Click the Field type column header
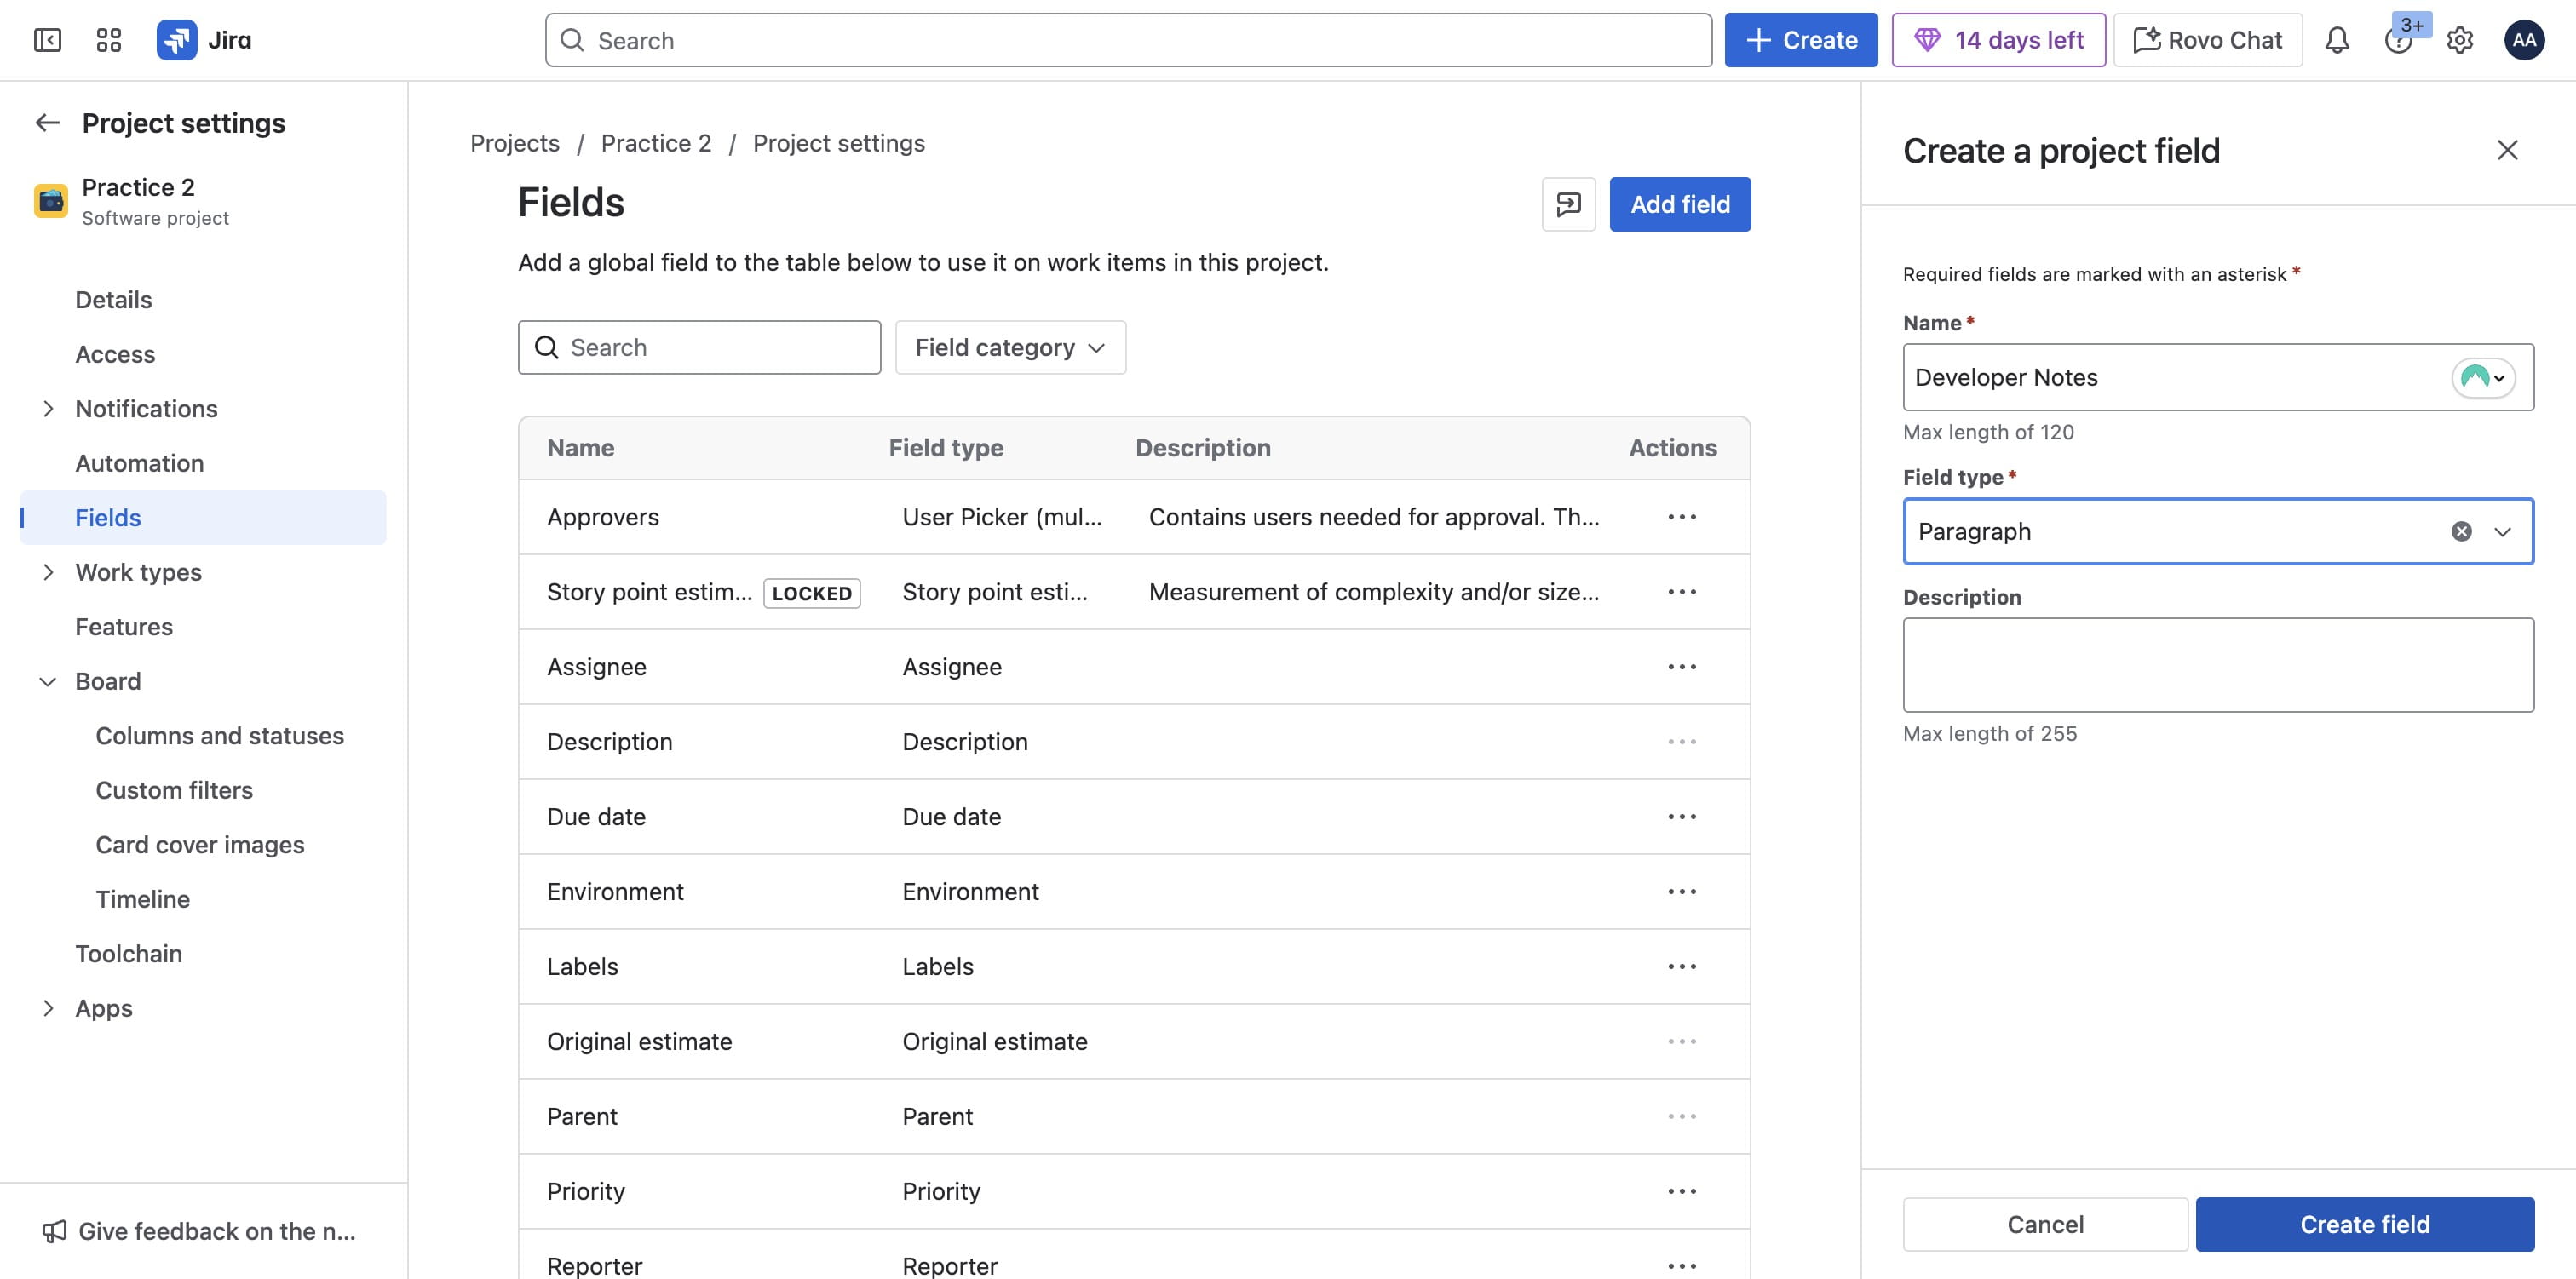 tap(945, 448)
